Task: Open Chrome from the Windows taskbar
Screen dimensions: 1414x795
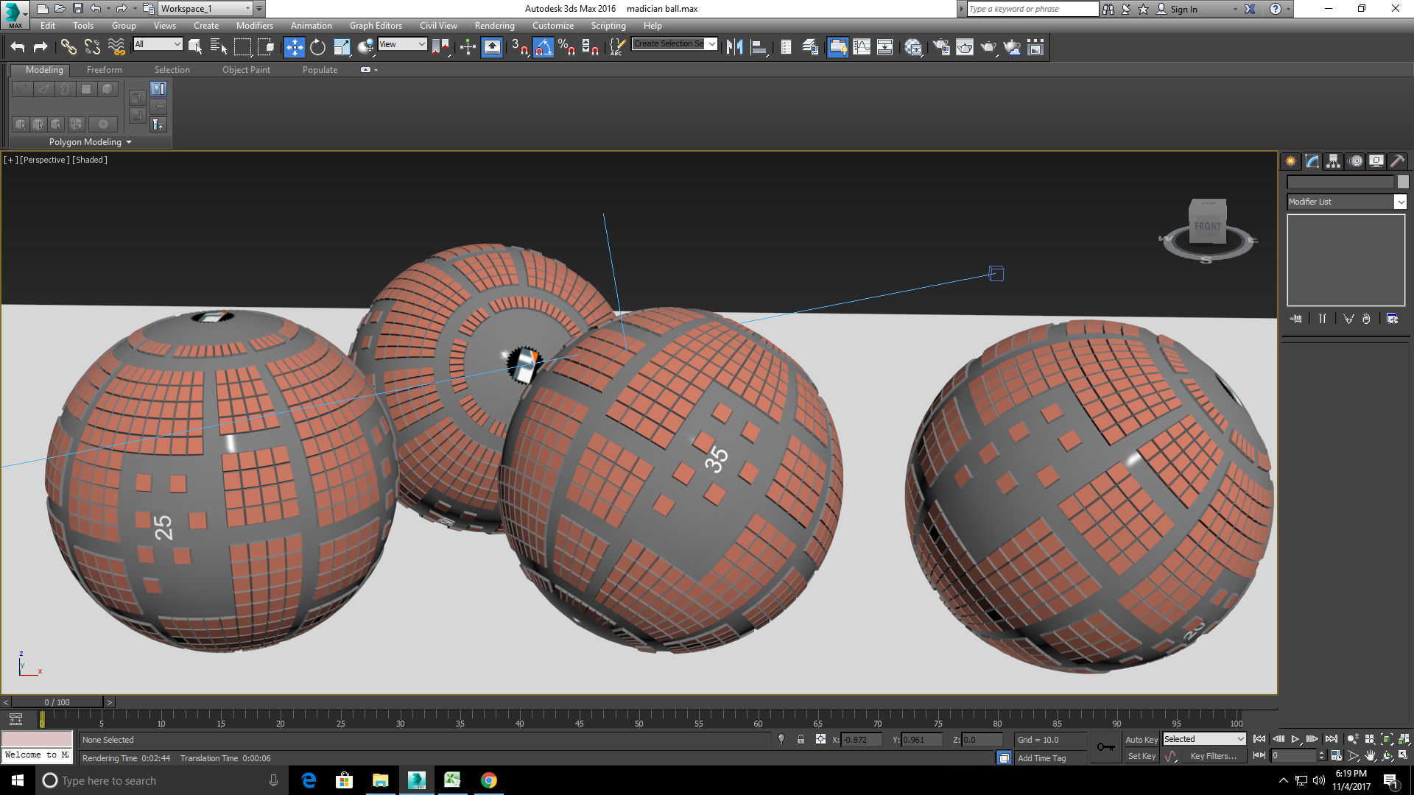Action: pyautogui.click(x=489, y=780)
